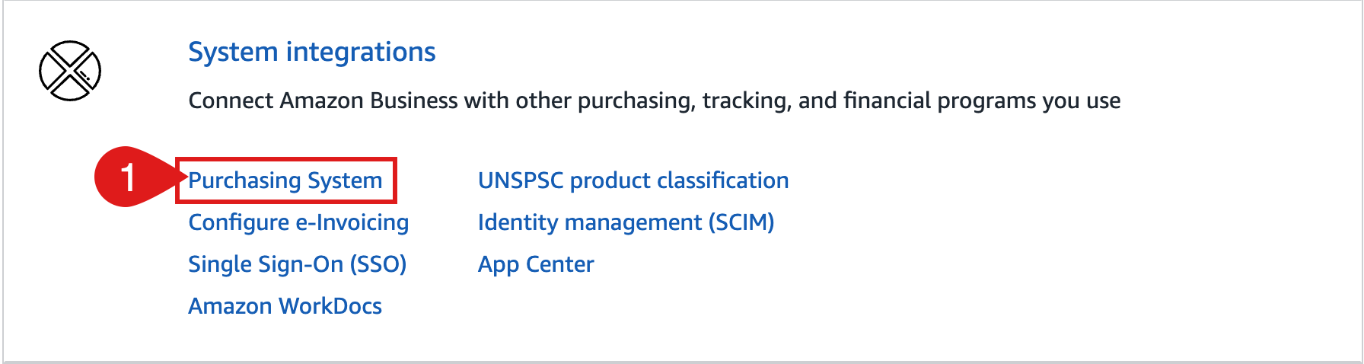
Task: Click the App Center integration option
Action: 536,264
